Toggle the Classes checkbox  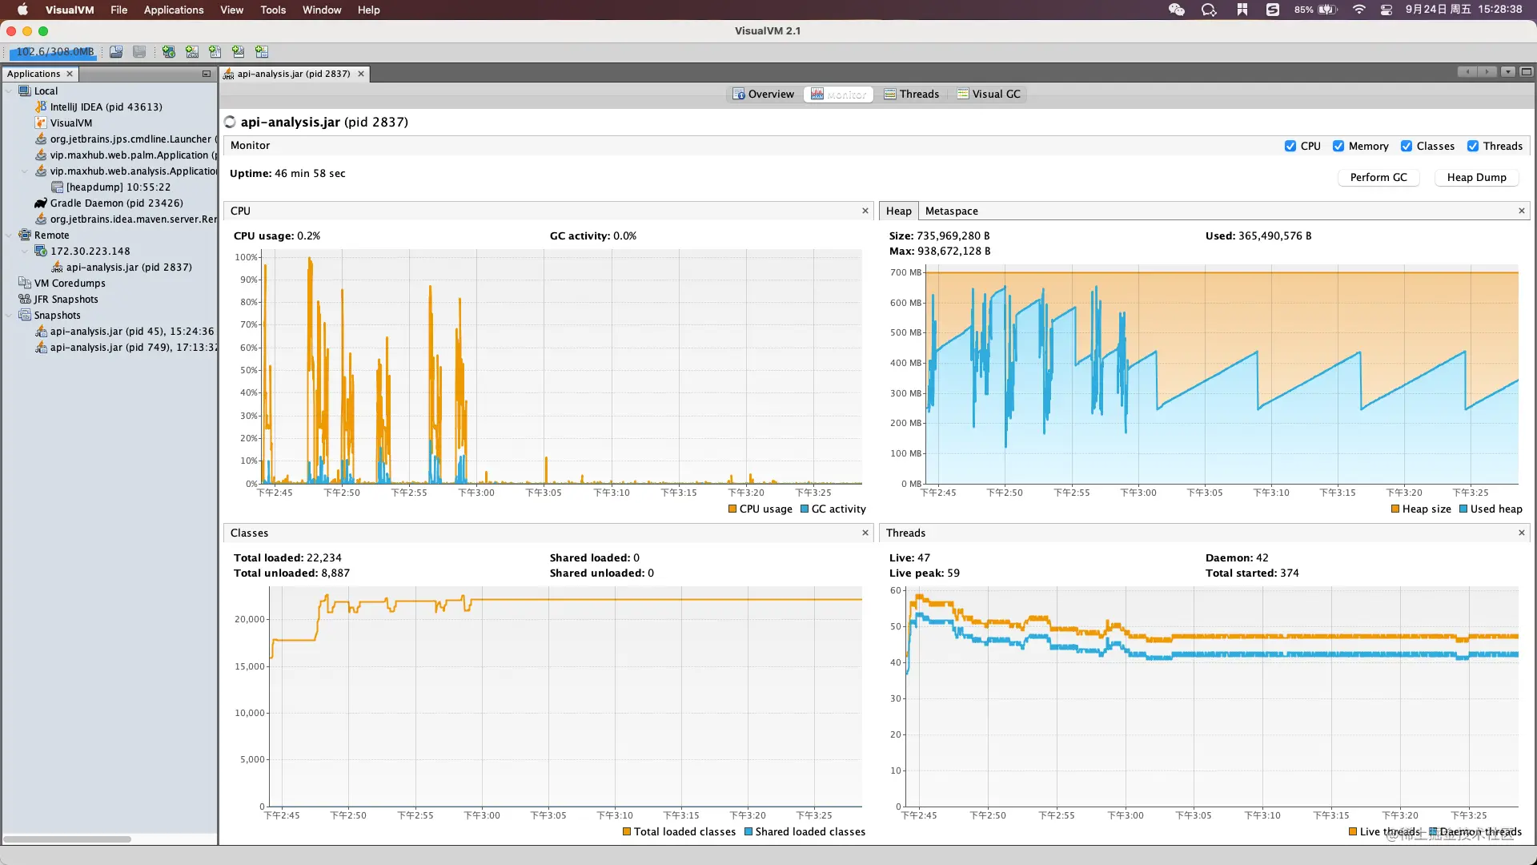tap(1407, 146)
